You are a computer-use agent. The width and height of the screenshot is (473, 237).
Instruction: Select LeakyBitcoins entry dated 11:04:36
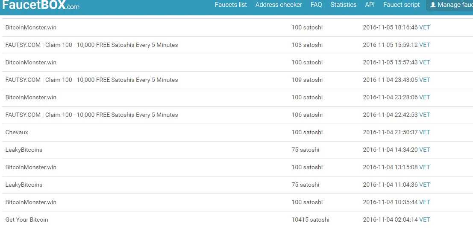pyautogui.click(x=24, y=185)
